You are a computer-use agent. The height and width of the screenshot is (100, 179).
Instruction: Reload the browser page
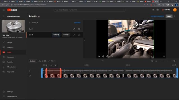tap(7, 5)
